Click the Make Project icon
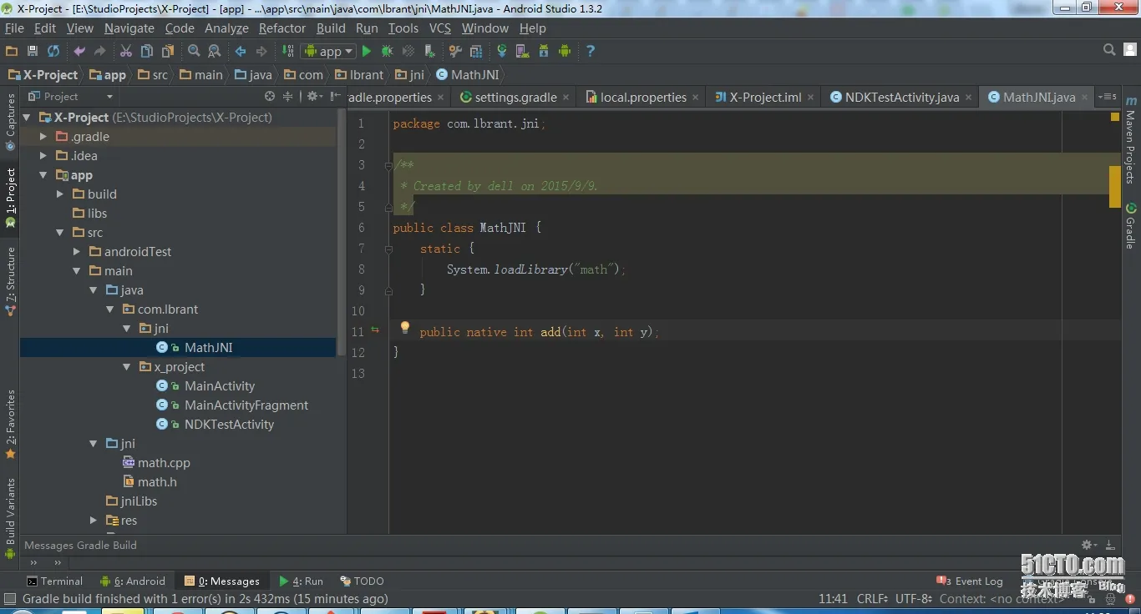 point(287,51)
